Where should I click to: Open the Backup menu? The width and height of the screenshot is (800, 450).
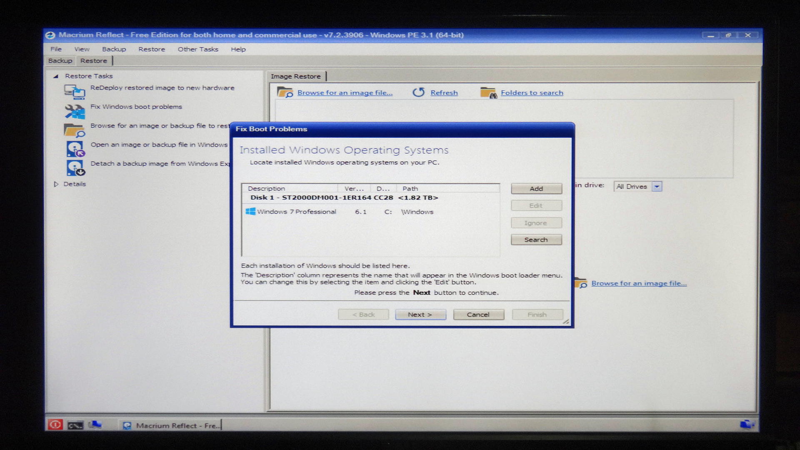click(114, 49)
